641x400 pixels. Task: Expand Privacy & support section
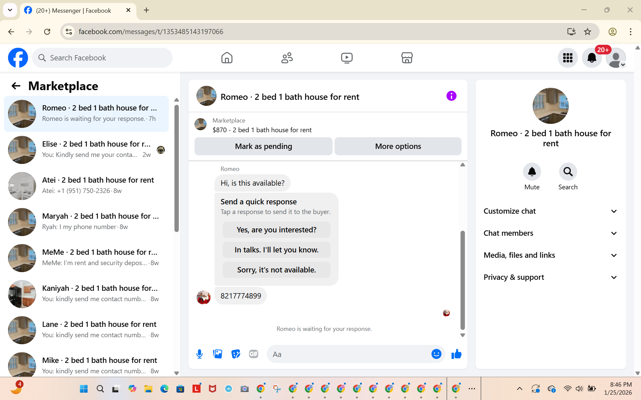tap(550, 277)
